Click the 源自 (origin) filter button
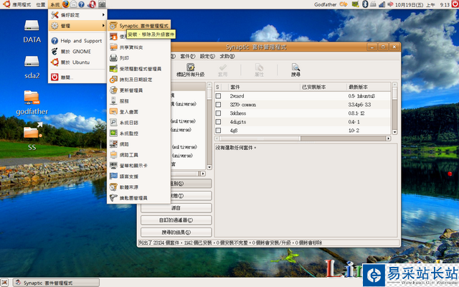459x287 pixels. (176, 208)
